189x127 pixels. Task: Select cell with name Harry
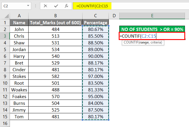click(x=19, y=56)
